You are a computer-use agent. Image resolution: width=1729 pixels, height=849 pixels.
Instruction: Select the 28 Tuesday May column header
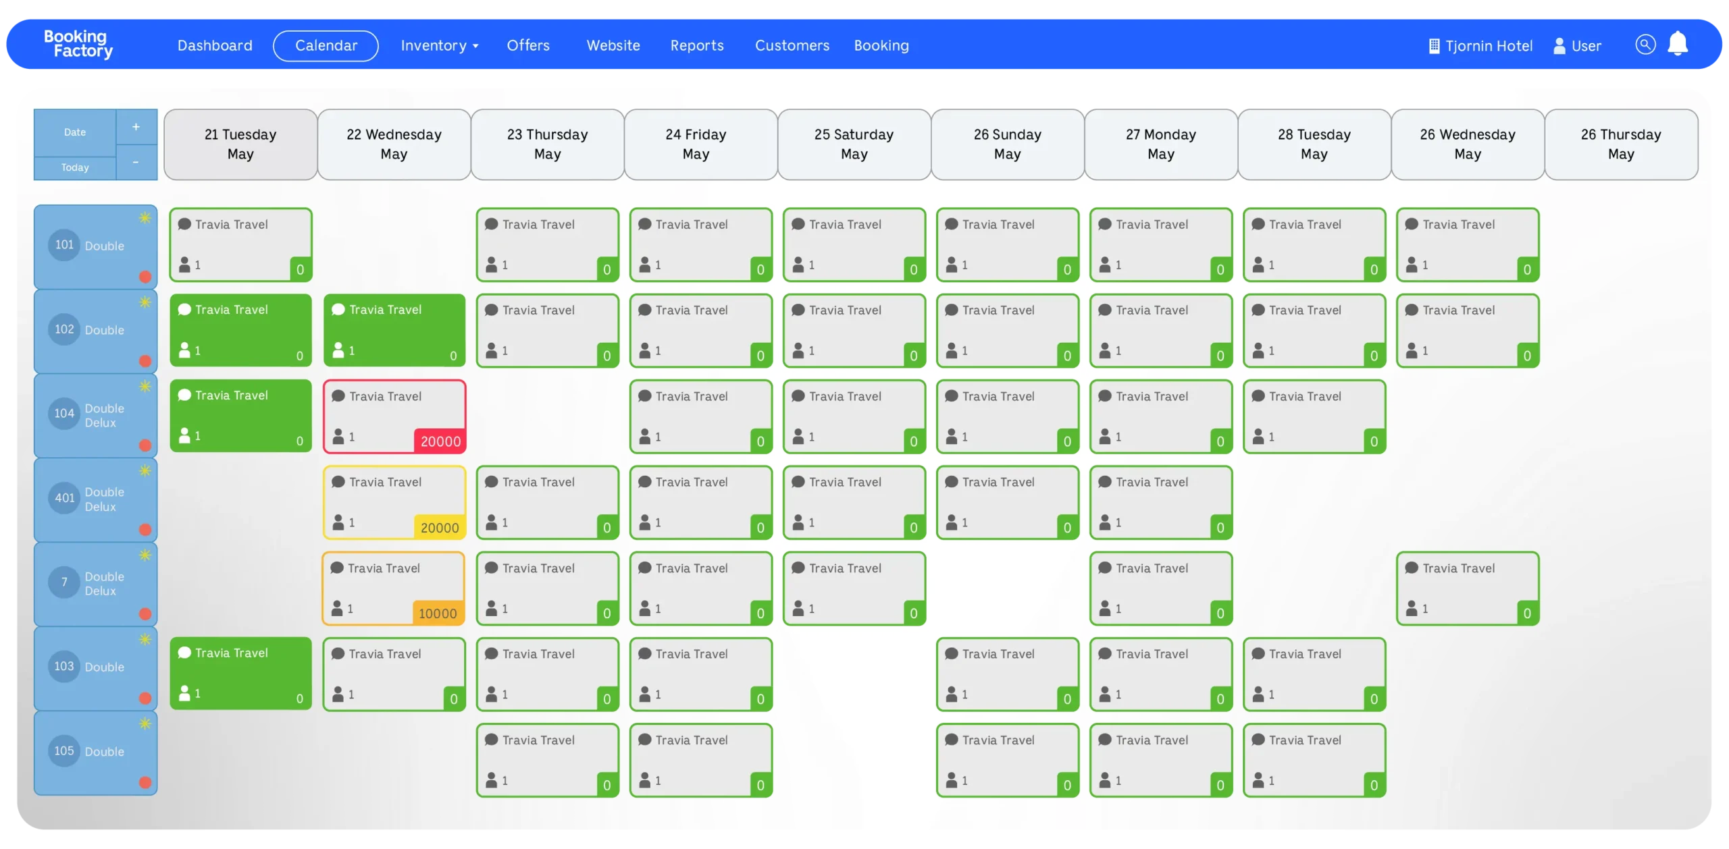[x=1314, y=144]
